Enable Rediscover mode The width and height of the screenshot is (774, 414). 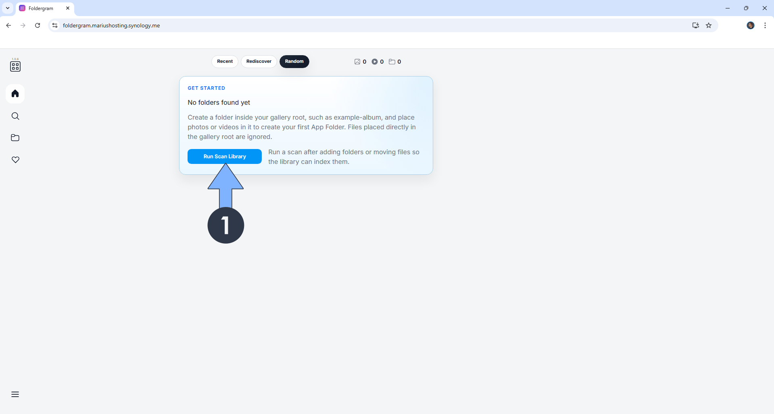click(258, 61)
